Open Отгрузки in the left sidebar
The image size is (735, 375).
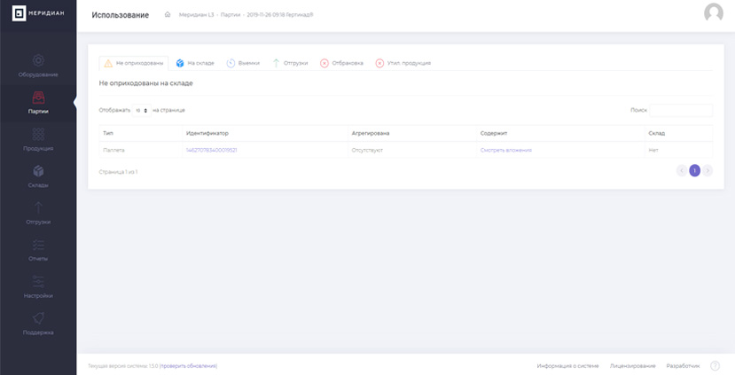coord(38,213)
